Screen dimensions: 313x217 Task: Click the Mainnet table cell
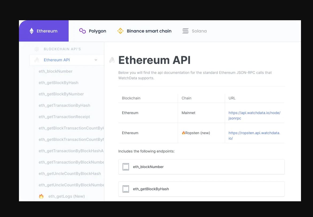pyautogui.click(x=201, y=113)
